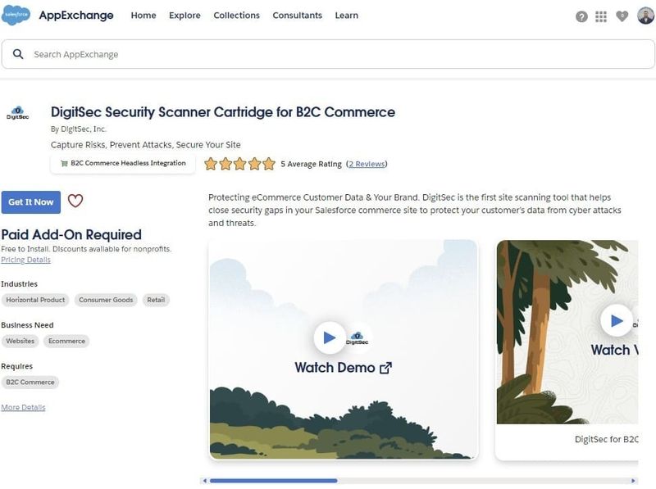Favorite this listing with heart icon
This screenshot has width=656, height=489.
click(75, 201)
